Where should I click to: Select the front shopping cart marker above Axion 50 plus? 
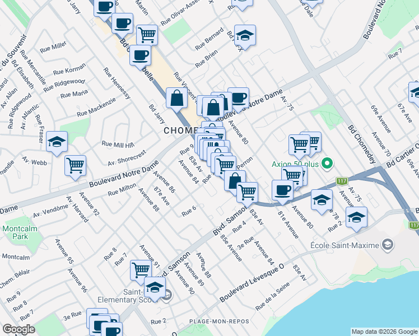point(299,146)
